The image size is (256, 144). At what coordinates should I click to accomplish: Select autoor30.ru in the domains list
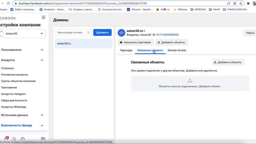tap(84, 44)
